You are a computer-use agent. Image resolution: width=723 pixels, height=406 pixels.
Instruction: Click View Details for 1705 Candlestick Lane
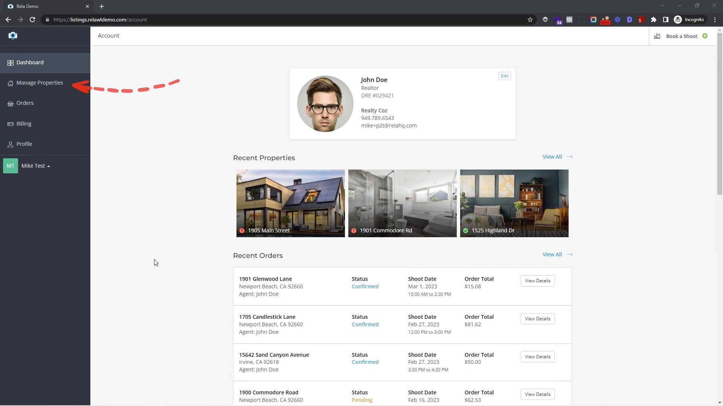[537, 318]
